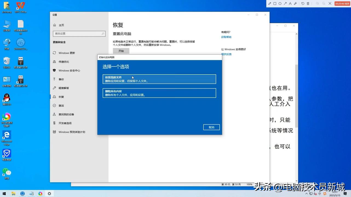The width and height of the screenshot is (351, 197).
Task: Select the Text annotation tool
Action: [290, 4]
